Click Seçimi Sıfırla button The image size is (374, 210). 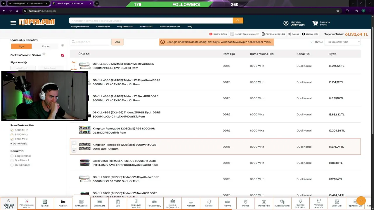(218, 34)
